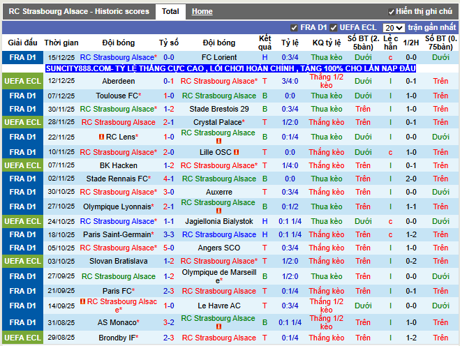Click Thắng 1/2 kèo in Aberdeen row
This screenshot has height=346, width=460.
tap(327, 81)
